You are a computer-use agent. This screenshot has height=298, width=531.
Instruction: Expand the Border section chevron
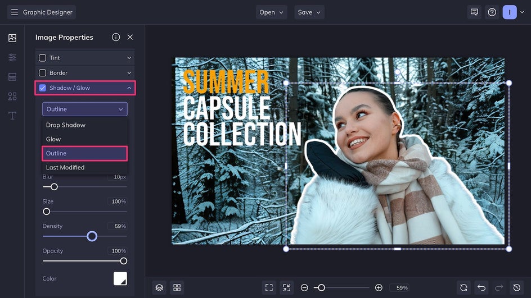129,72
